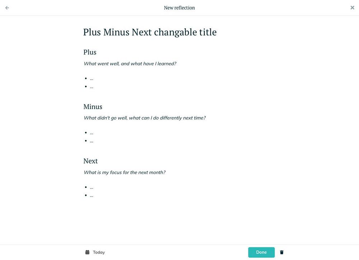
Task: Select the Plus section heading
Action: pos(90,52)
